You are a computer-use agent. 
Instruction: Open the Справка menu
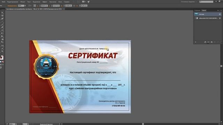[x=67, y=2]
